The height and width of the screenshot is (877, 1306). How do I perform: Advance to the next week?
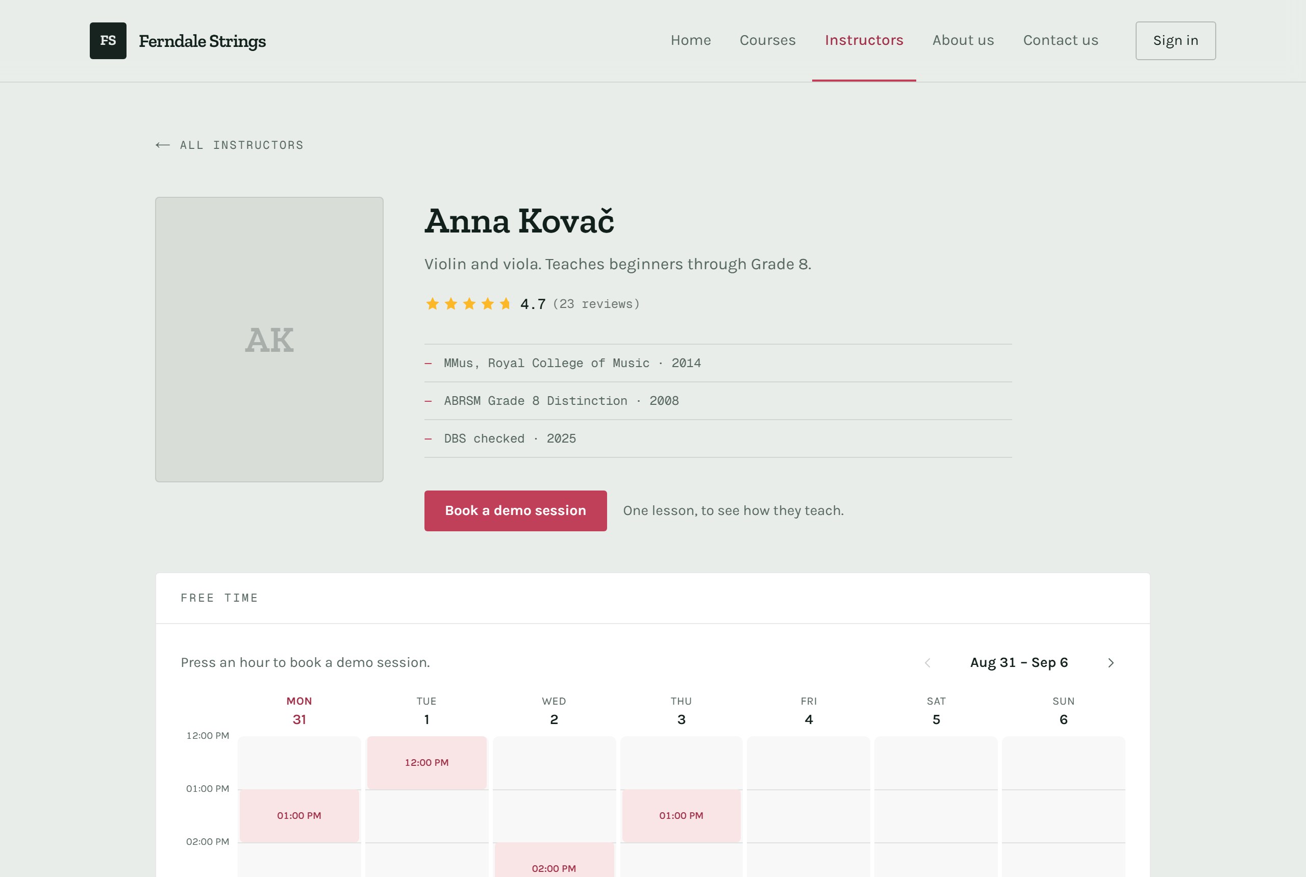(1111, 663)
